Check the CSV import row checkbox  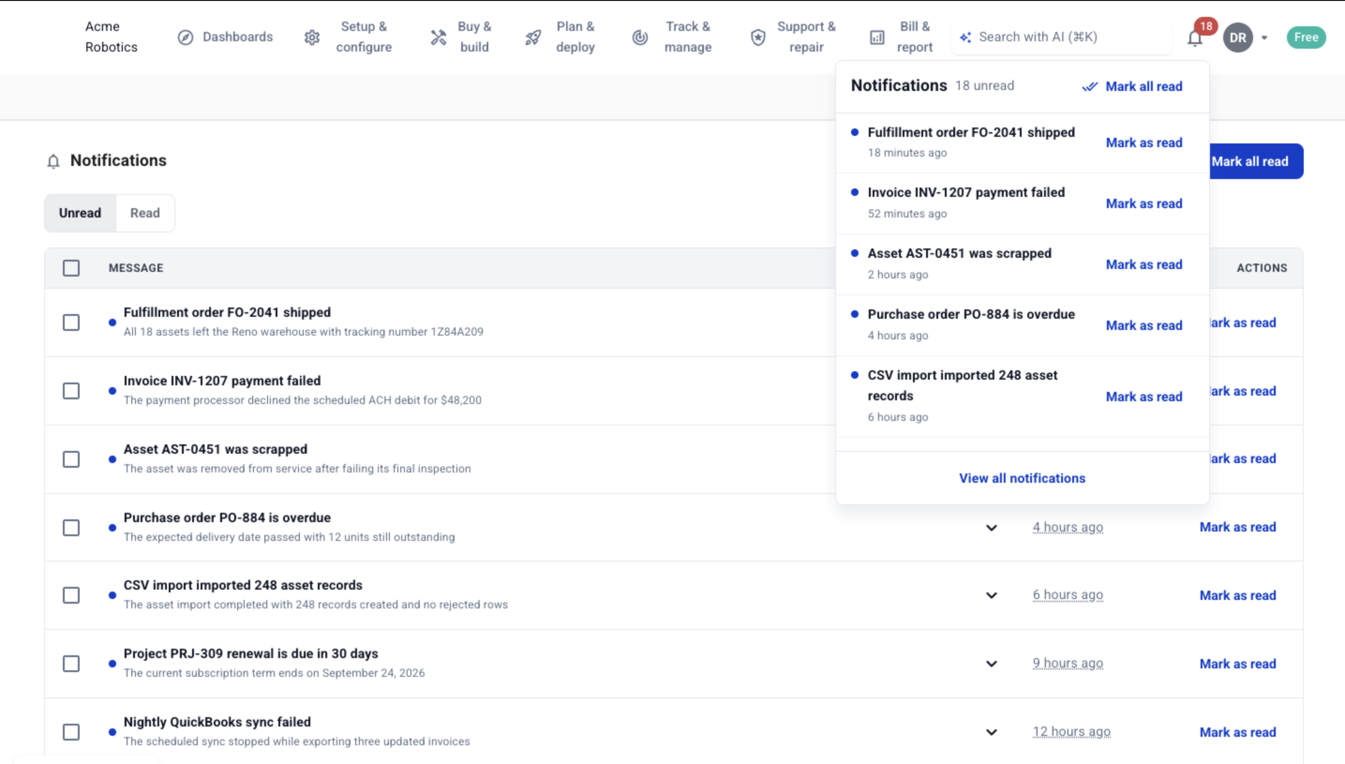pyautogui.click(x=71, y=595)
